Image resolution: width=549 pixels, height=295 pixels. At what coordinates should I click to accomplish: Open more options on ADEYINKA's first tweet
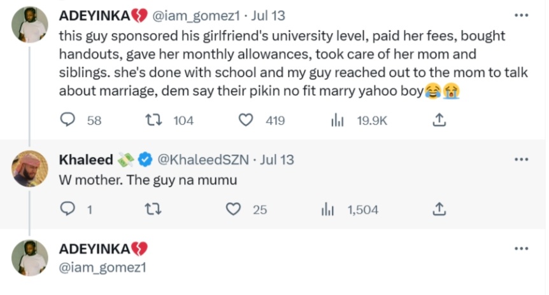521,15
